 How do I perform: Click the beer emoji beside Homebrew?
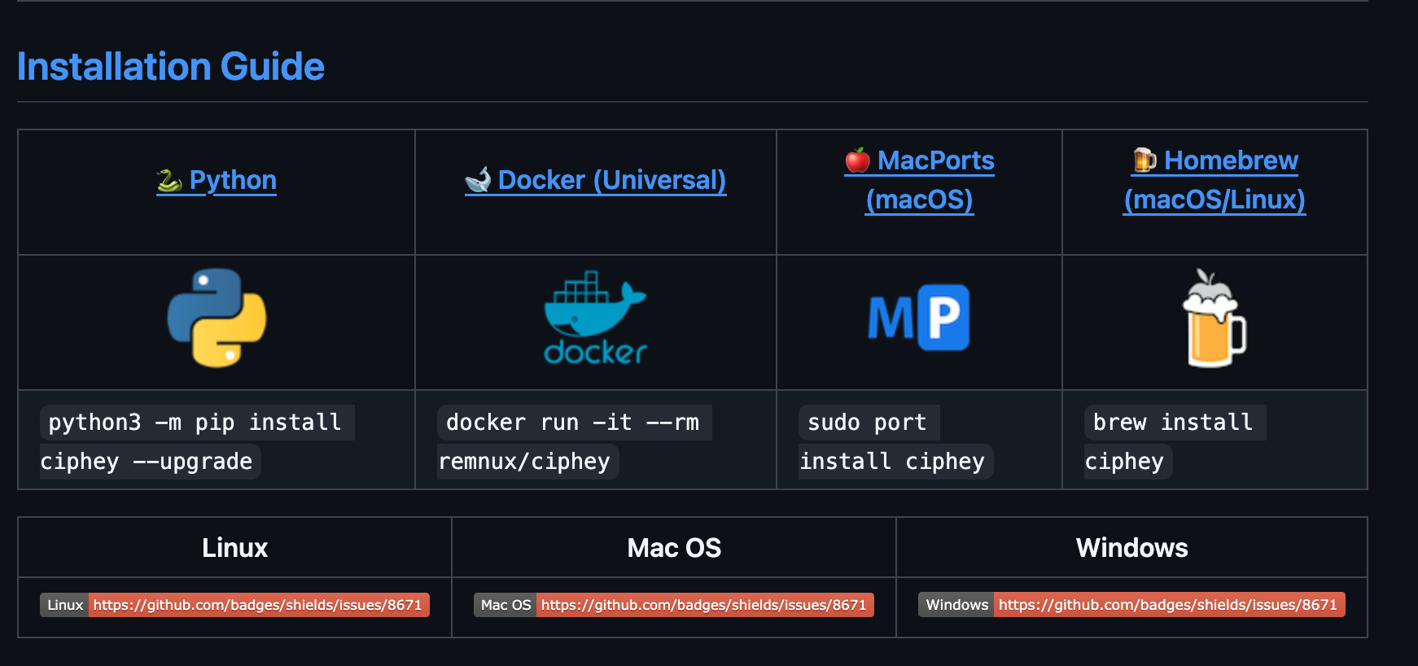1144,160
